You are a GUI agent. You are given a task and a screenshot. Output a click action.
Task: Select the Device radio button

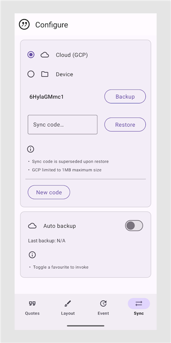point(31,74)
